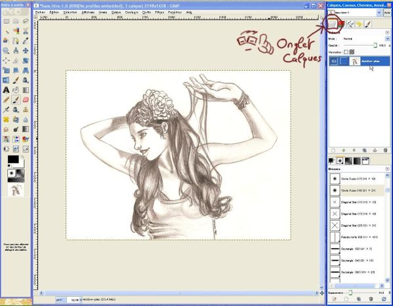This screenshot has height=306, width=393.
Task: Refresh brushes with bottom-right reload button
Action: (x=384, y=299)
